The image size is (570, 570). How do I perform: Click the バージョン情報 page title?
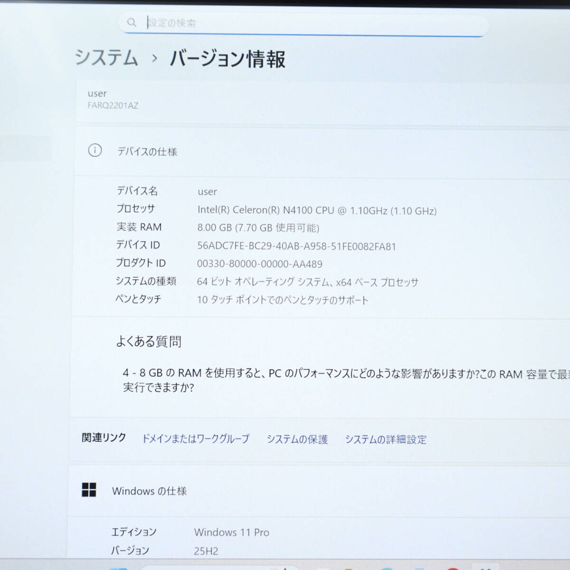[x=228, y=59]
